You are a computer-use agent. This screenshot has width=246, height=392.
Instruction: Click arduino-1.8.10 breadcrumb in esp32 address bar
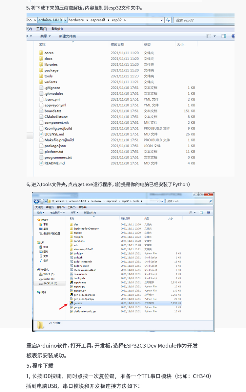51,20
